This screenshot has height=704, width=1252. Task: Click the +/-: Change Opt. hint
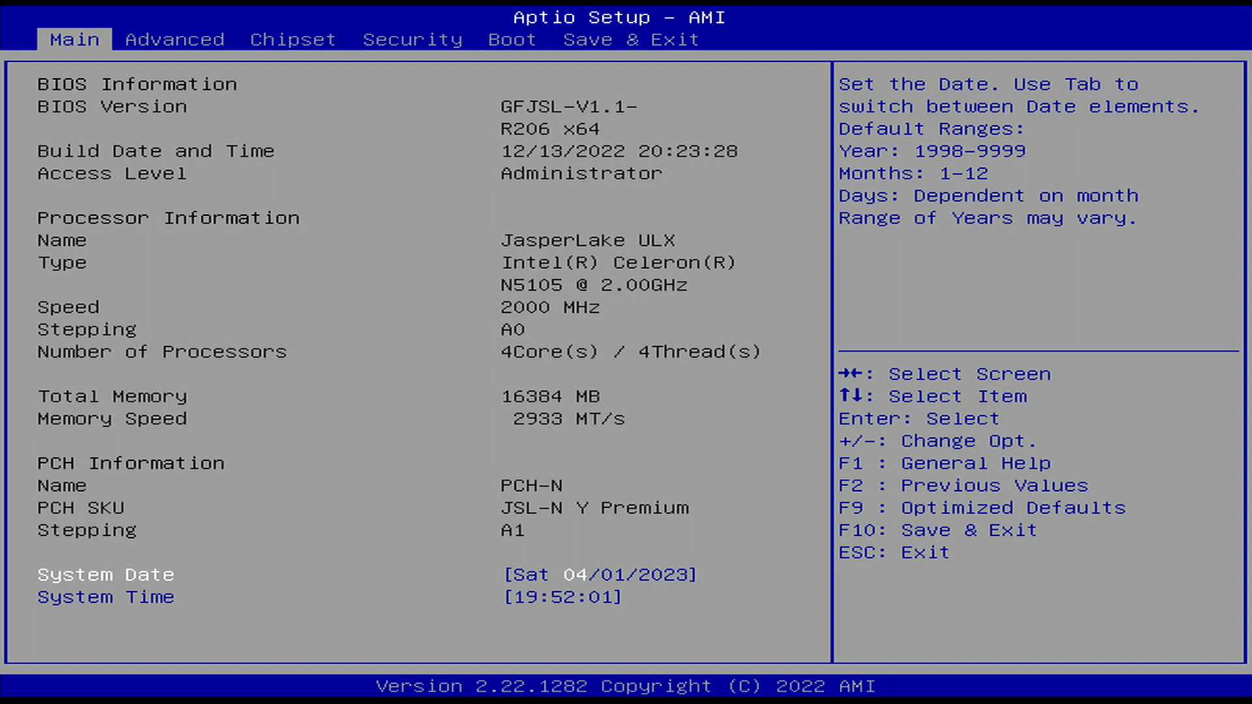click(x=938, y=441)
